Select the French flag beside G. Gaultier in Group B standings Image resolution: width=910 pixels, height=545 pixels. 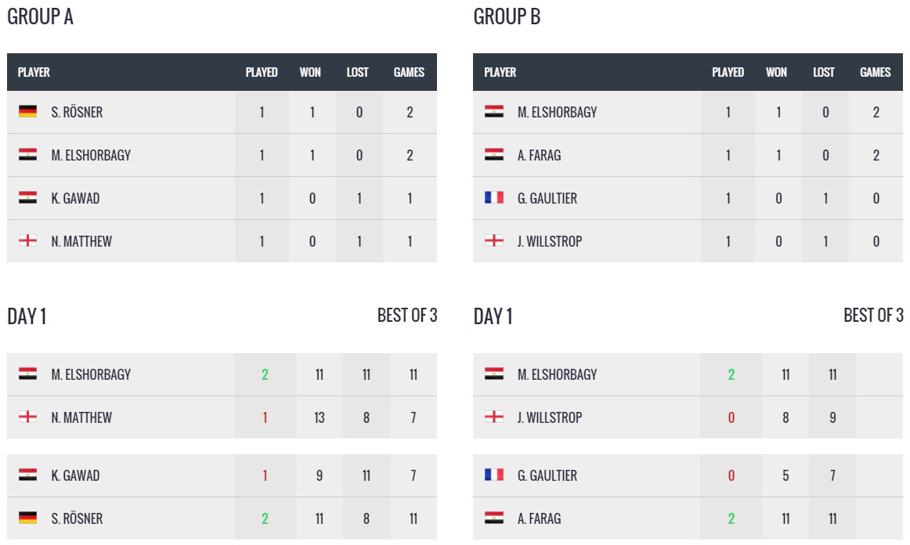[x=493, y=198]
